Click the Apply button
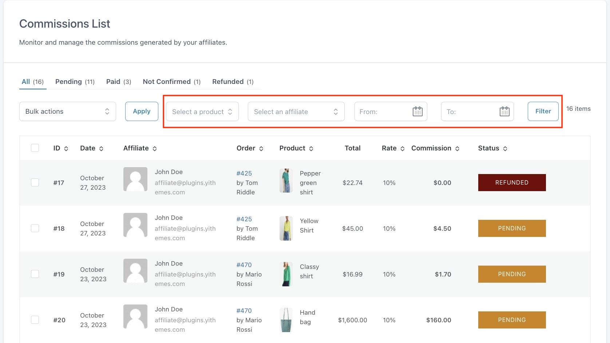The width and height of the screenshot is (610, 343). click(x=142, y=111)
